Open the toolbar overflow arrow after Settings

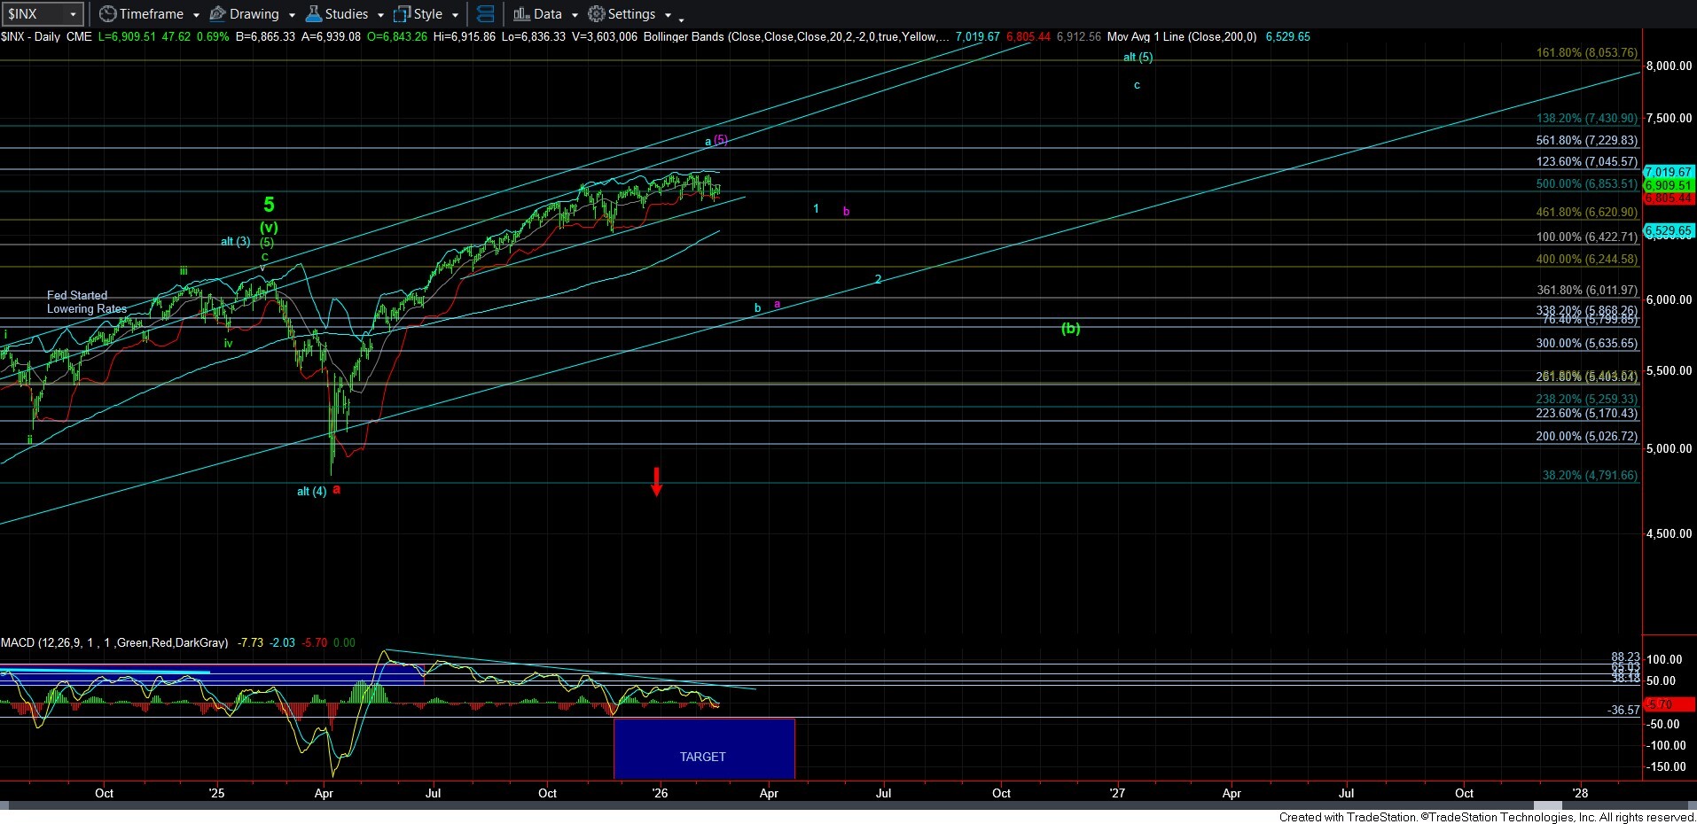(x=681, y=18)
